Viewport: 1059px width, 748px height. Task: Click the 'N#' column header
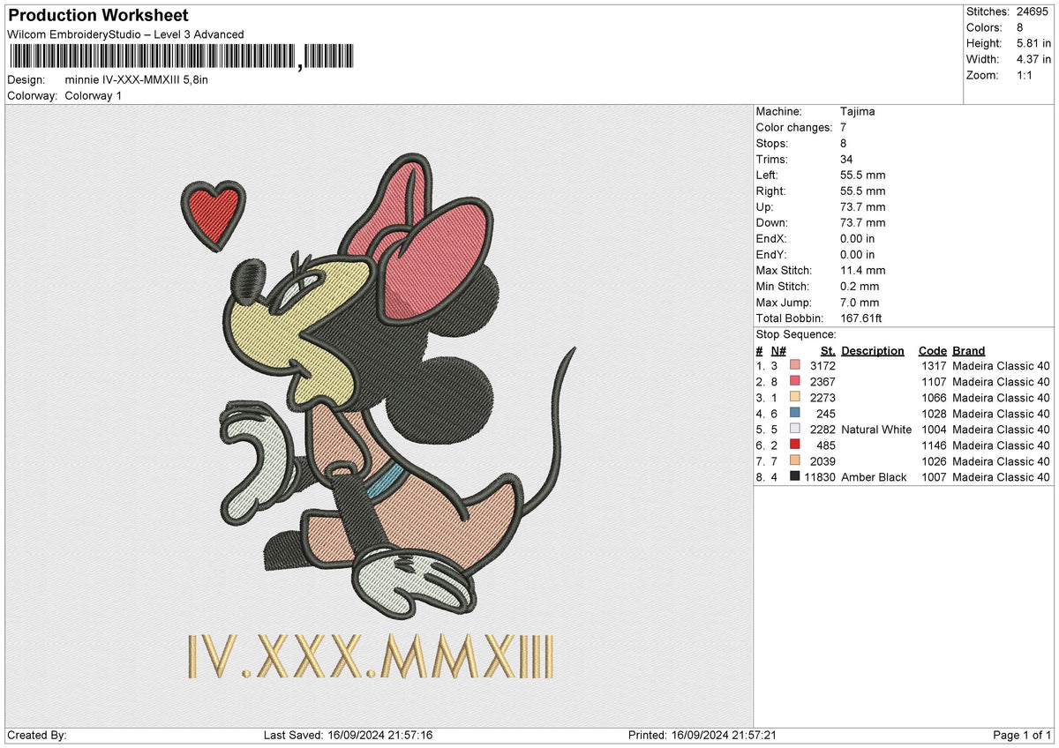tap(778, 350)
